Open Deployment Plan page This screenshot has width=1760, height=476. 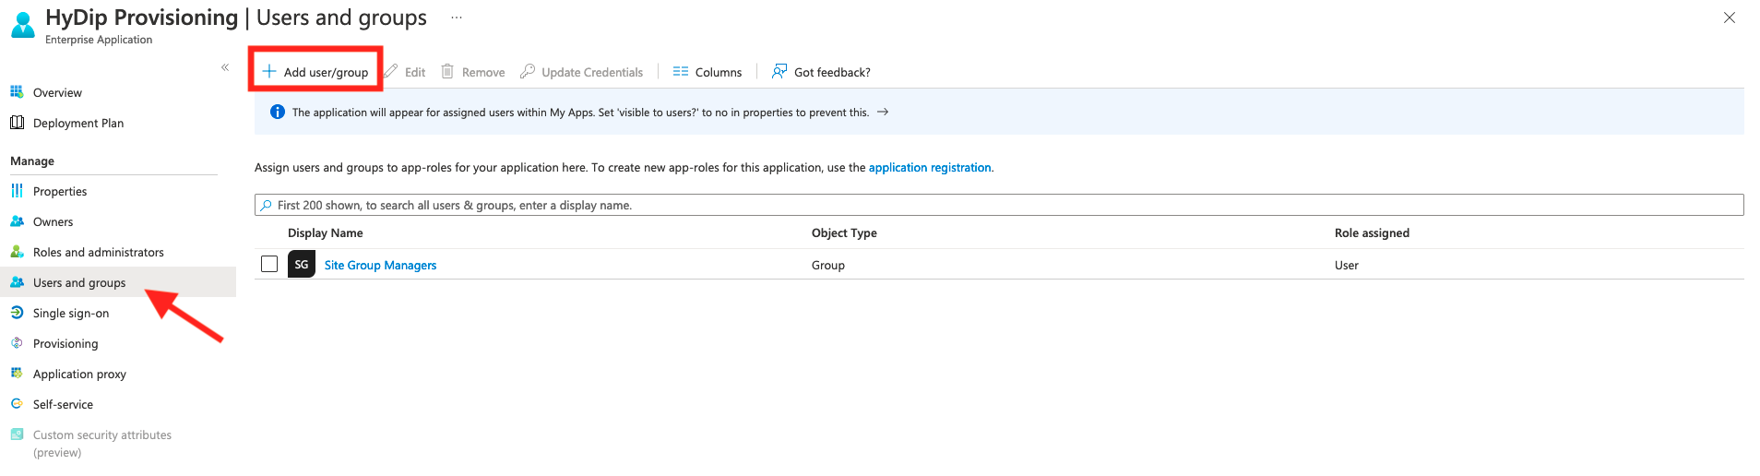point(78,123)
